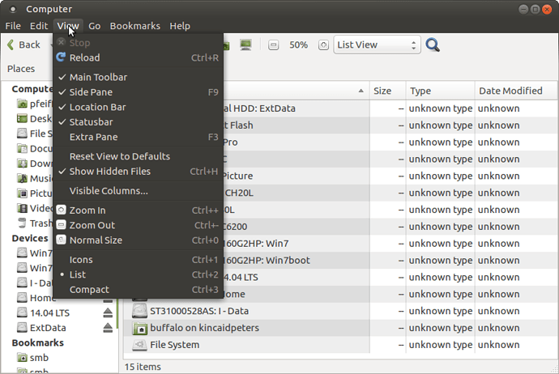Click the search magnifier icon in toolbar

(x=433, y=45)
